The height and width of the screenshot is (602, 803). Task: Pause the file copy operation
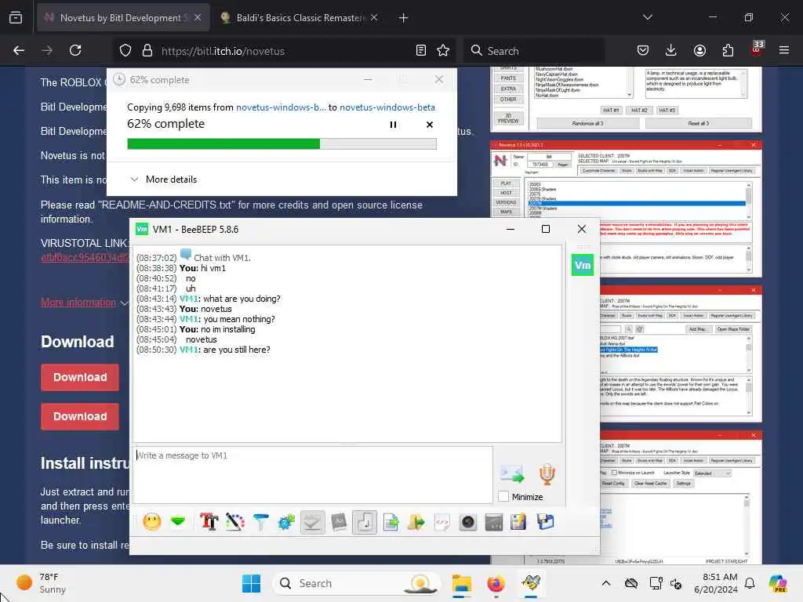394,125
